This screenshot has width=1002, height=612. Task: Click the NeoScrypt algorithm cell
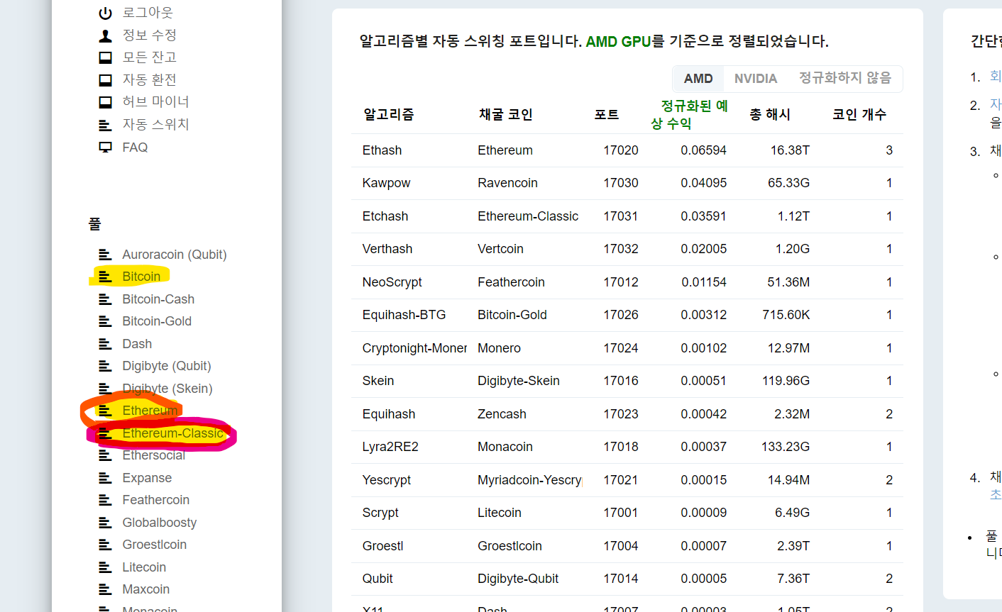coord(392,282)
